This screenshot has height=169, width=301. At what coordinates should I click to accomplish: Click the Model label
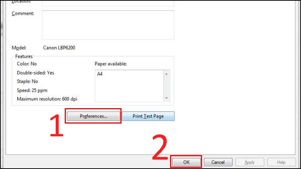pyautogui.click(x=19, y=48)
